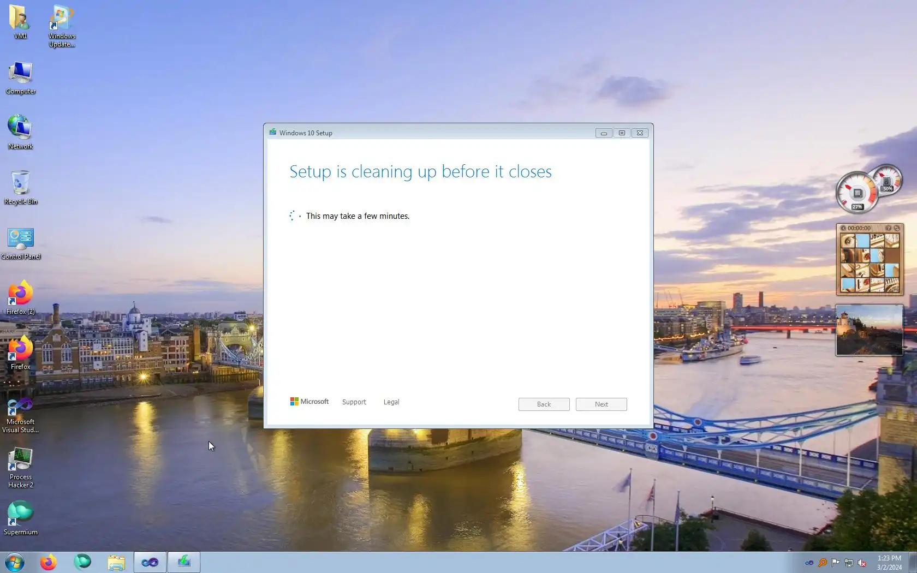
Task: Click the puzzle timer 00:00:00
Action: (x=859, y=228)
